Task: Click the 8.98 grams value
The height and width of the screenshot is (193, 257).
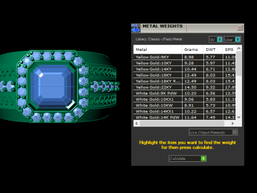Action: click(189, 57)
